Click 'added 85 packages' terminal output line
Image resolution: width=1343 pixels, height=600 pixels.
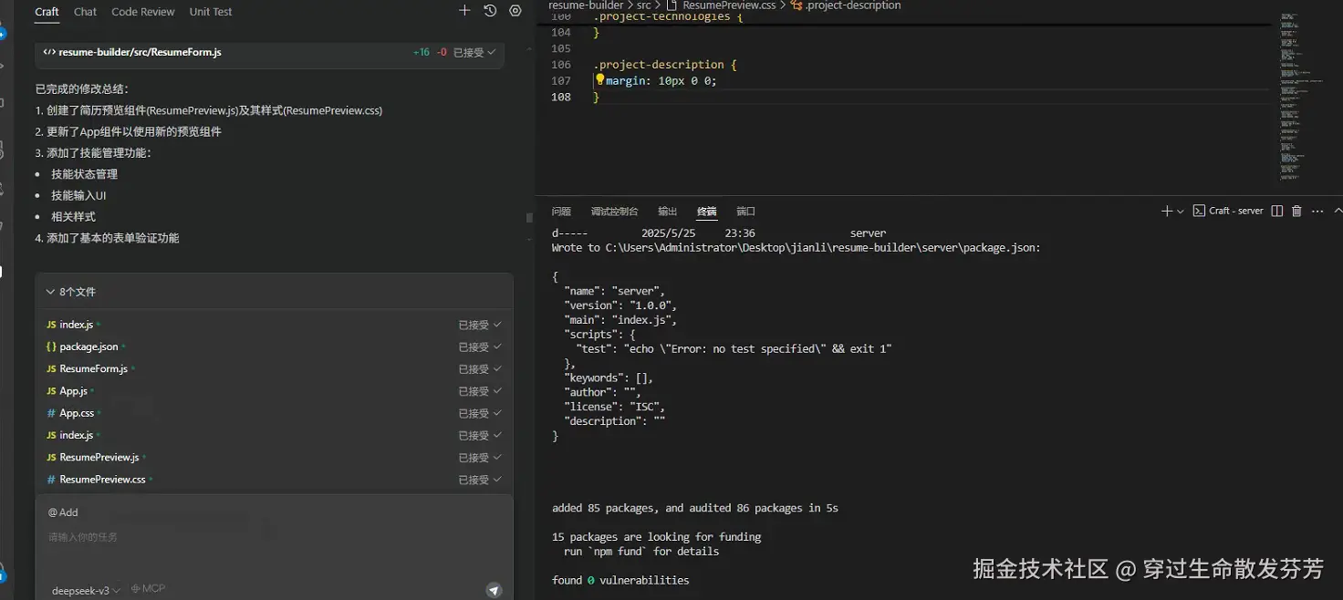(695, 508)
